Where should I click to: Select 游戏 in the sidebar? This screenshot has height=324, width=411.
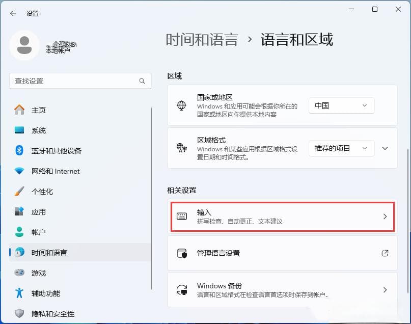tap(80, 273)
